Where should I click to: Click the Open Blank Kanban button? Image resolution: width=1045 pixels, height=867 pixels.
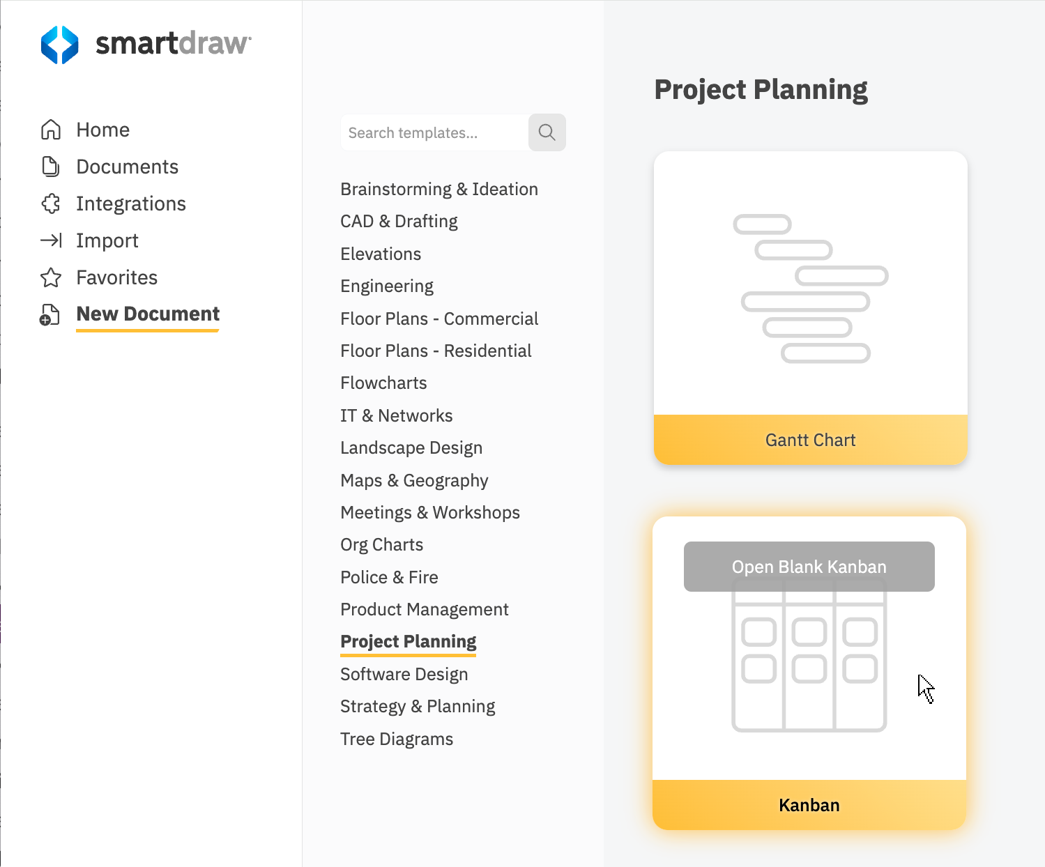(x=809, y=567)
